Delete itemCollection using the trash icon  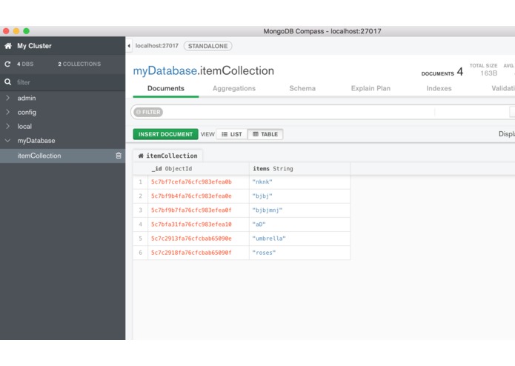click(119, 156)
